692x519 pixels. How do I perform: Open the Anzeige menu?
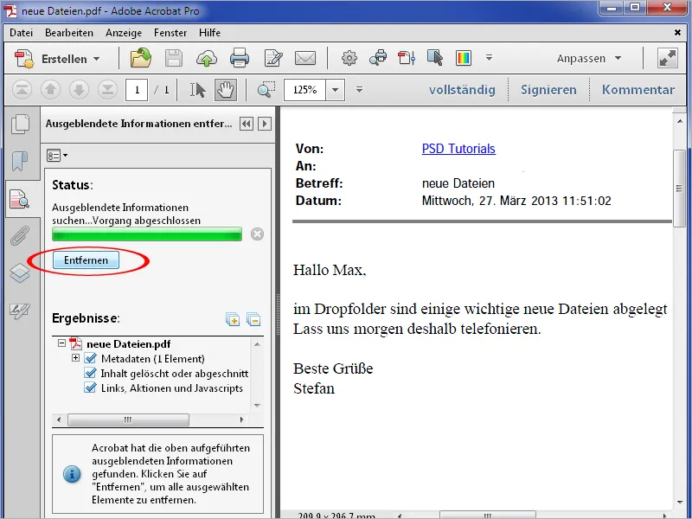(124, 33)
